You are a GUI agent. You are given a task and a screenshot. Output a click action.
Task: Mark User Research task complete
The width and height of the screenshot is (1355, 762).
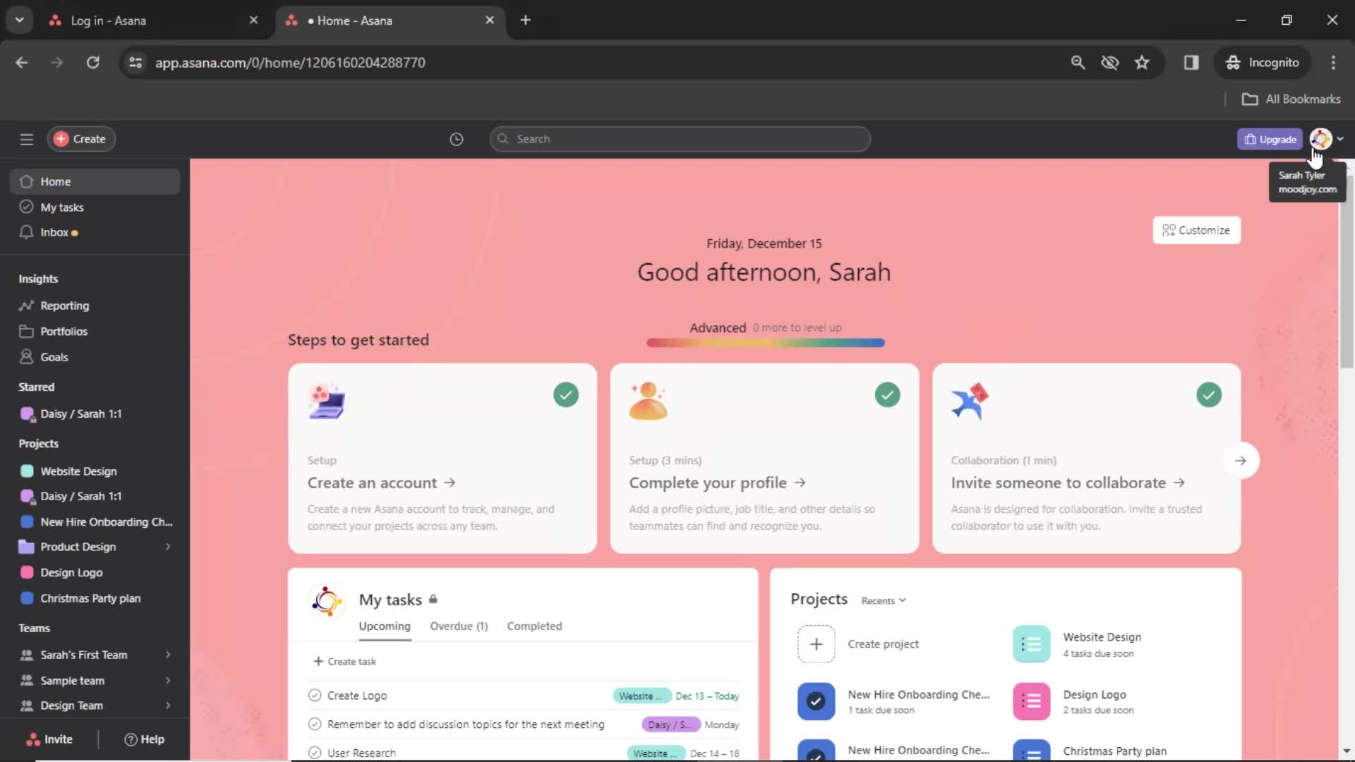(315, 753)
